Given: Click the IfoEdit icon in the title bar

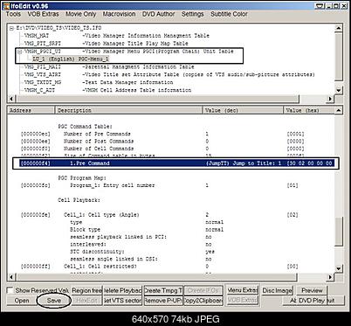Looking at the screenshot, I should pos(5,6).
